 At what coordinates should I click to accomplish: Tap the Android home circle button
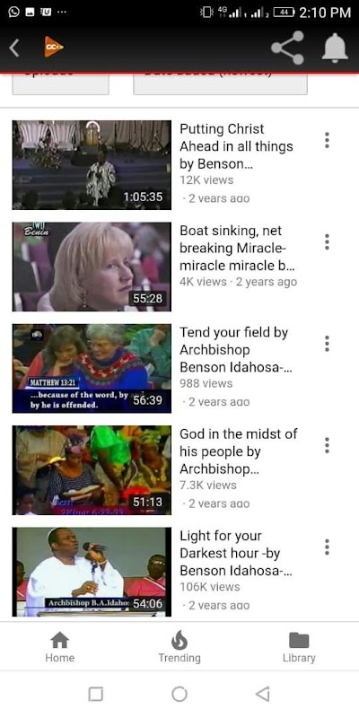coord(179,694)
